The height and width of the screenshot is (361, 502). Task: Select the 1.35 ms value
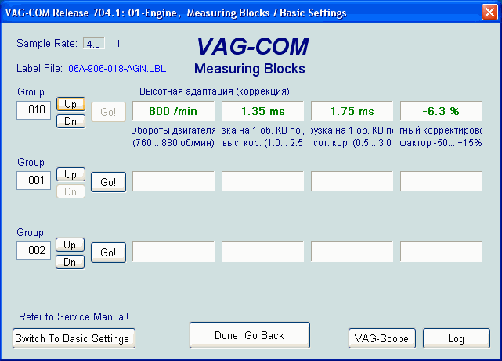262,111
